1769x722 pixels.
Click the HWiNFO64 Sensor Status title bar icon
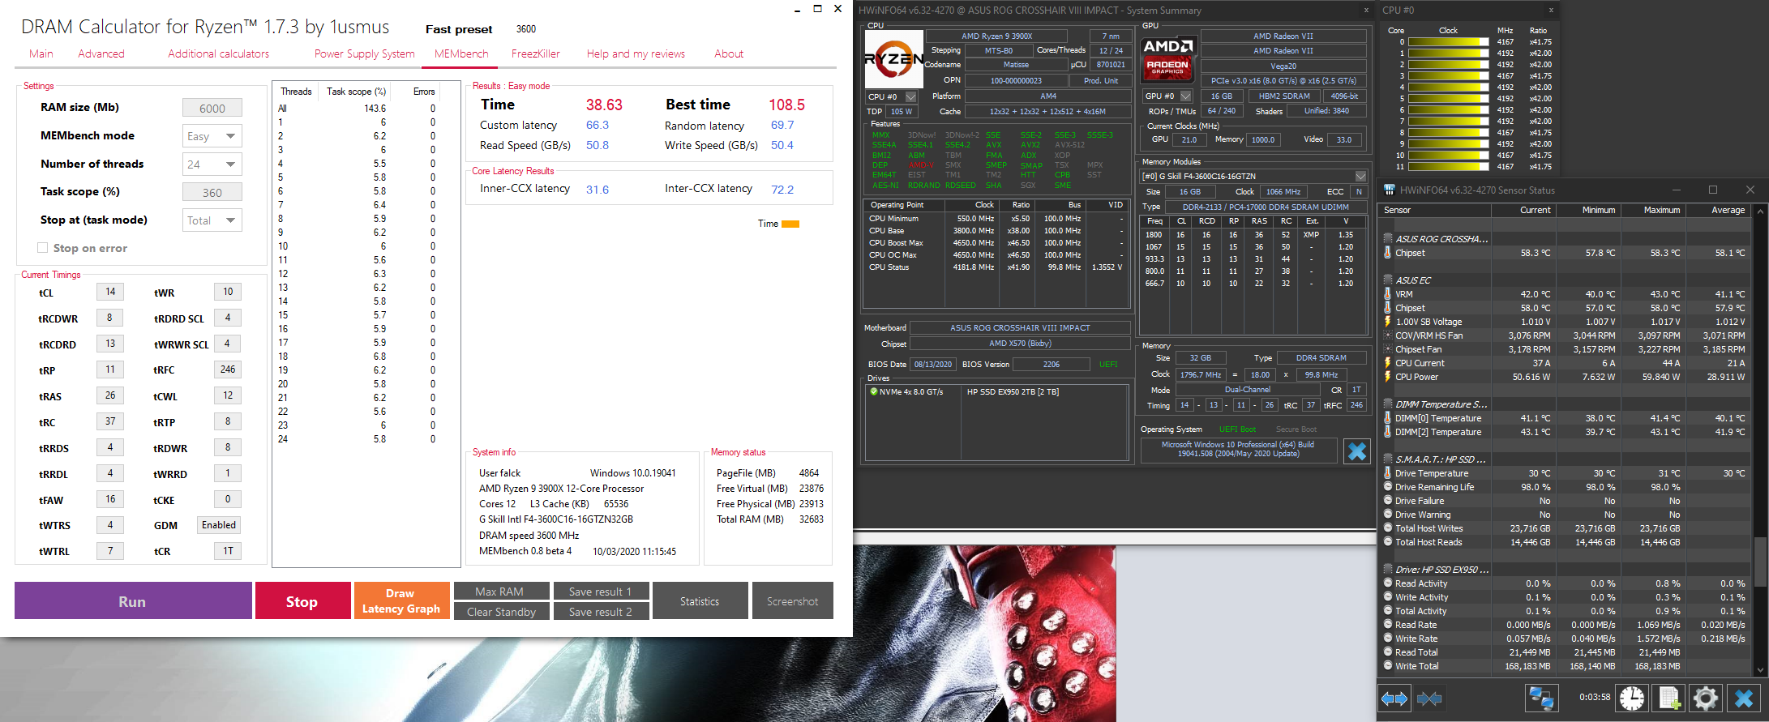1389,190
